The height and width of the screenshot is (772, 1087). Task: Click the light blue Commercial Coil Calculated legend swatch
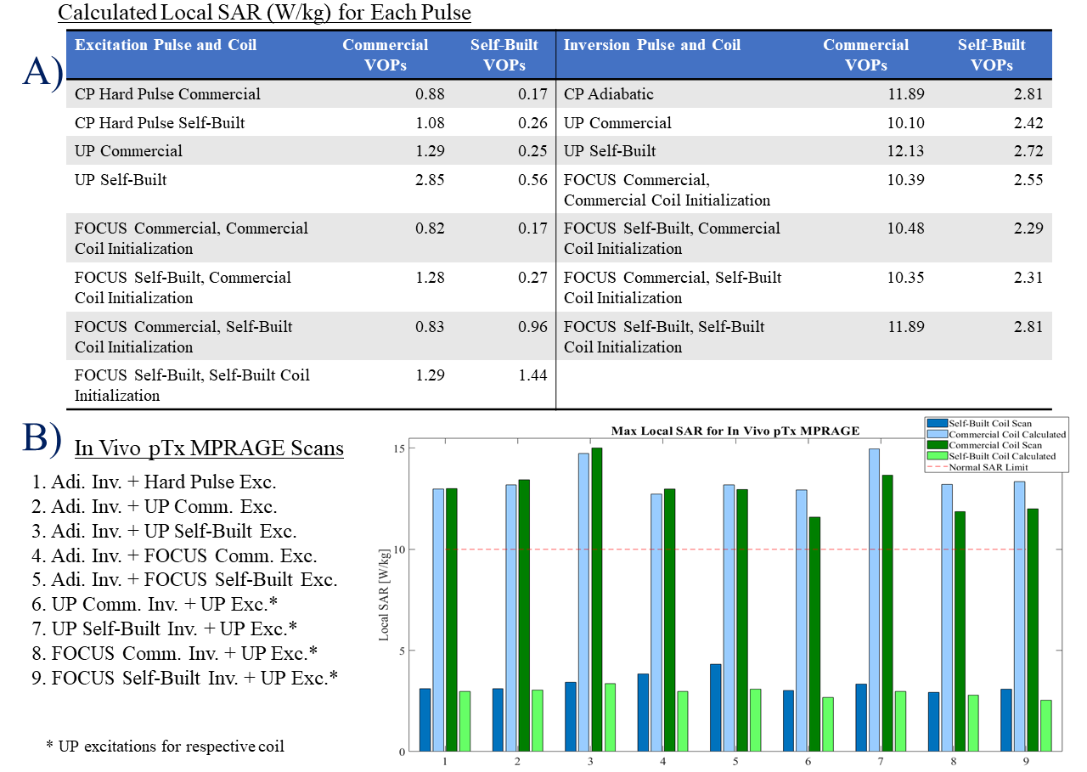coord(937,434)
